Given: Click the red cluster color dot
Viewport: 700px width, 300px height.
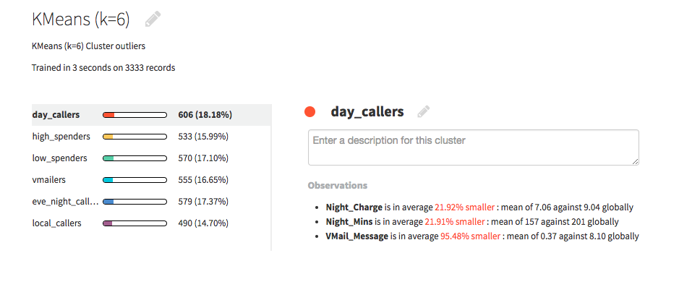Looking at the screenshot, I should tap(310, 111).
